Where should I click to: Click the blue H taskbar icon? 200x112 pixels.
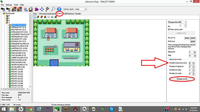pos(112,109)
